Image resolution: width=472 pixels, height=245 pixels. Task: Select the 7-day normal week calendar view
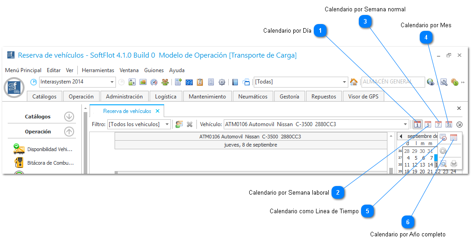tap(438, 124)
